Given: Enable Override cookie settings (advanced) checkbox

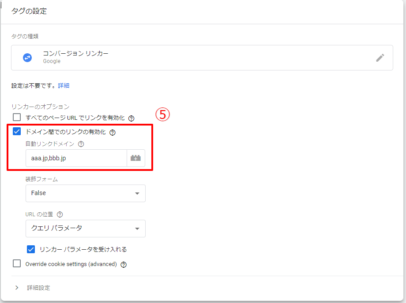Looking at the screenshot, I should 17,264.
